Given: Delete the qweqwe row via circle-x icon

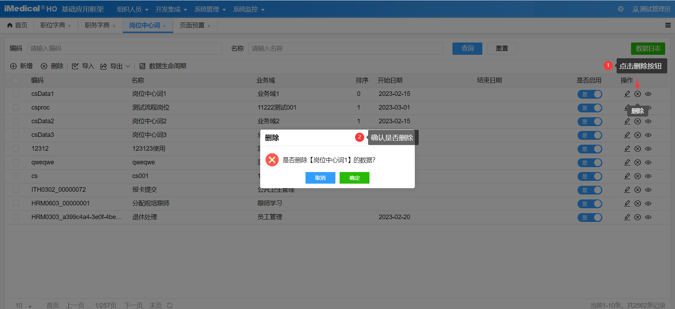Looking at the screenshot, I should click(637, 162).
